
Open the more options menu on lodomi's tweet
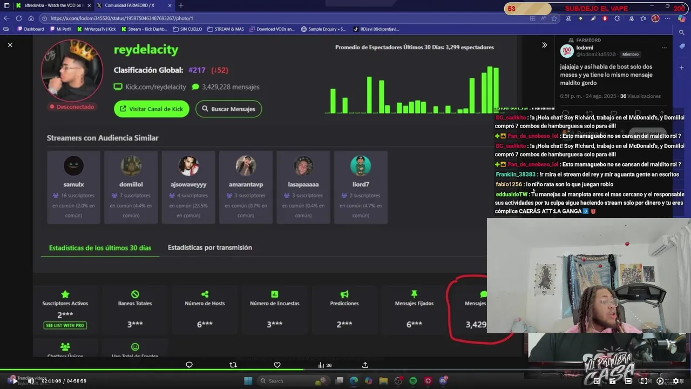(664, 48)
